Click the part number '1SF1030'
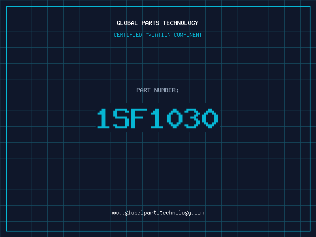 click(x=158, y=118)
